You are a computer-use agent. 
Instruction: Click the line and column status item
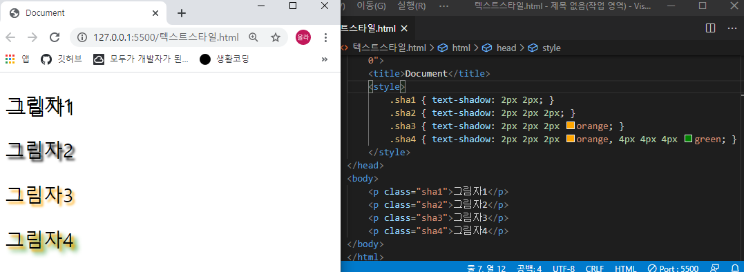coord(486,269)
